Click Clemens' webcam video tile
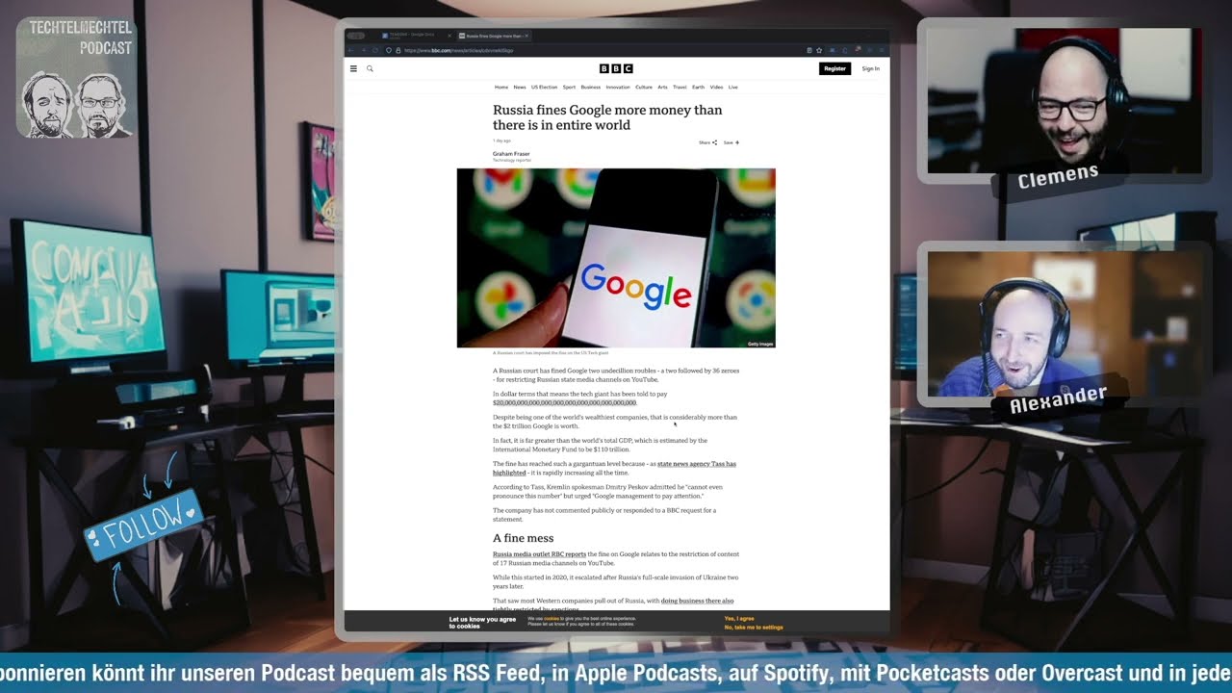 tap(1065, 101)
